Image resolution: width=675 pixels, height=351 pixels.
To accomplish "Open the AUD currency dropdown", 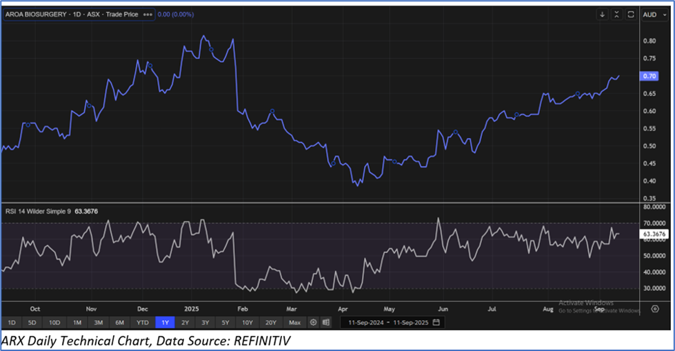I will (x=654, y=14).
